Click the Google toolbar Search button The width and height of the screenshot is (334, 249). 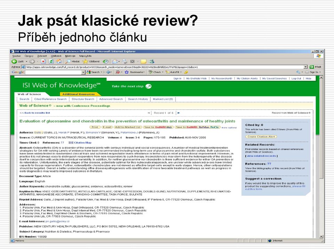[x=93, y=72]
